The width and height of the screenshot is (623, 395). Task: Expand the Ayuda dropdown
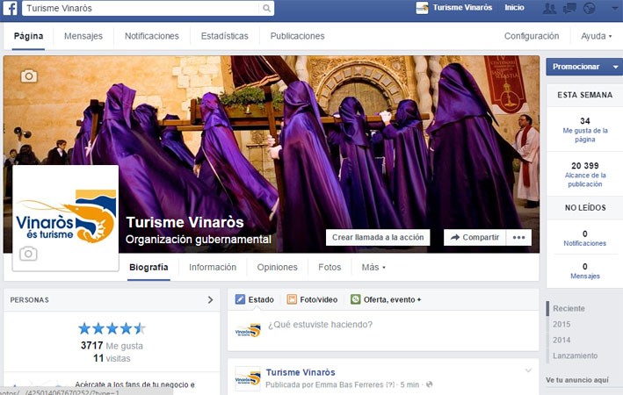point(599,36)
